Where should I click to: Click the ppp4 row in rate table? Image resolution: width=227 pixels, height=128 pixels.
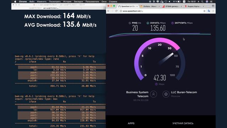pyautogui.click(x=62, y=73)
